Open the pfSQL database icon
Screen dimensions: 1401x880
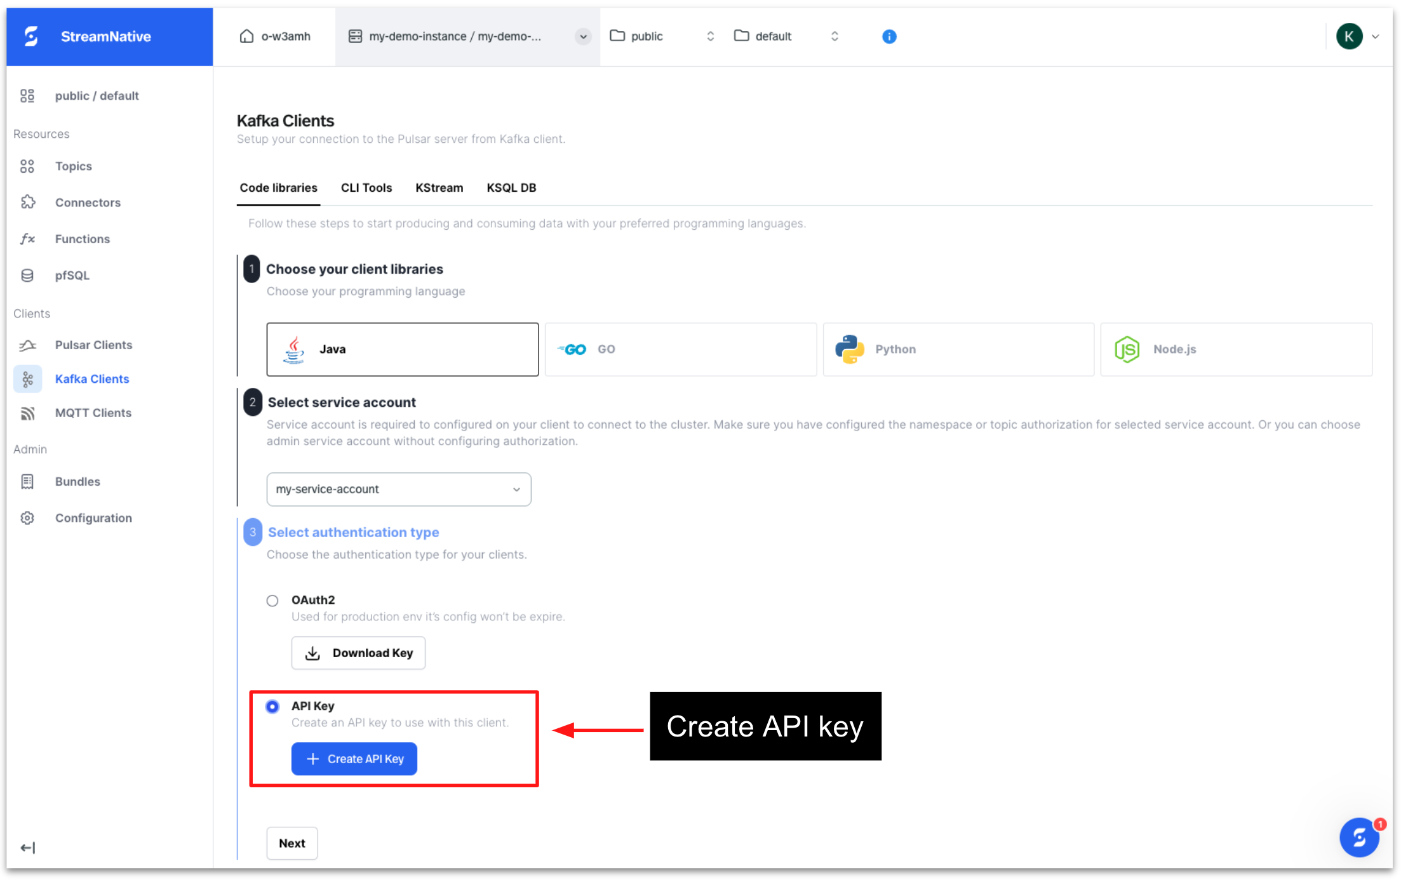tap(27, 275)
